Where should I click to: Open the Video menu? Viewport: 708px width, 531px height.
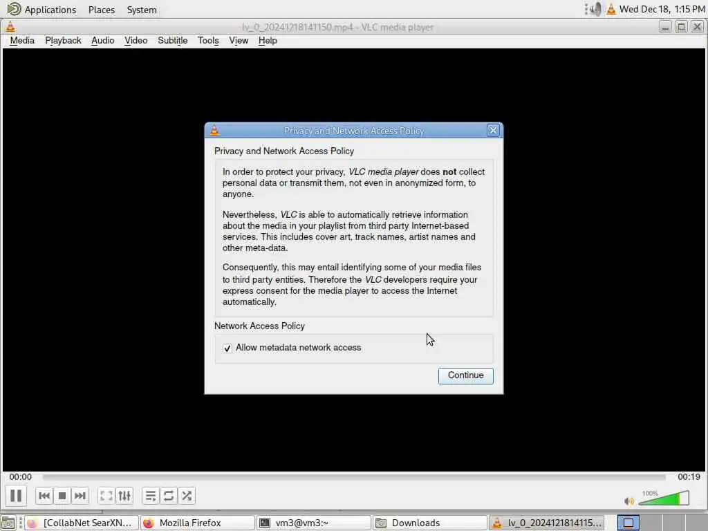[136, 41]
